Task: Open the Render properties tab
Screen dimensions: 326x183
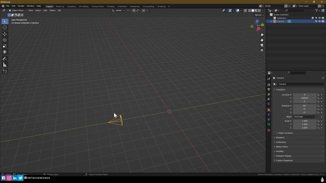Action: (268, 85)
